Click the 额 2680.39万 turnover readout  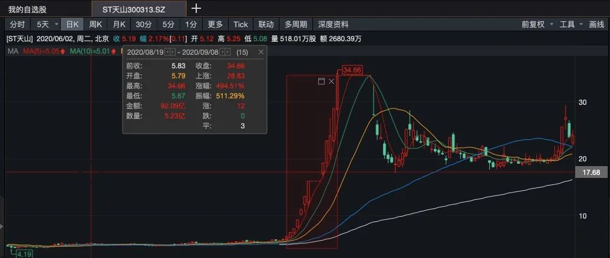coord(341,39)
